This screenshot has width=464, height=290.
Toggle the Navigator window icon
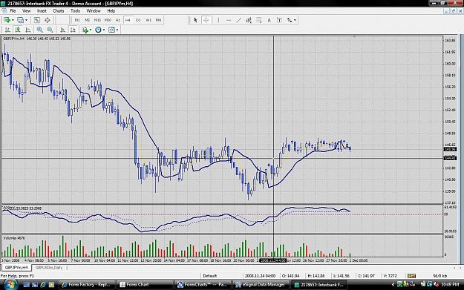pyautogui.click(x=47, y=20)
